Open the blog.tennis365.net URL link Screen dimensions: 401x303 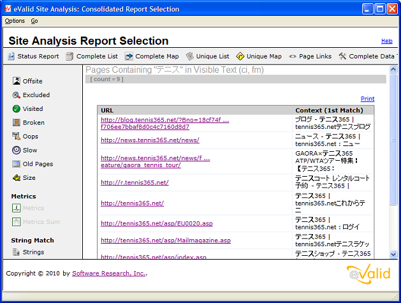pyautogui.click(x=165, y=123)
